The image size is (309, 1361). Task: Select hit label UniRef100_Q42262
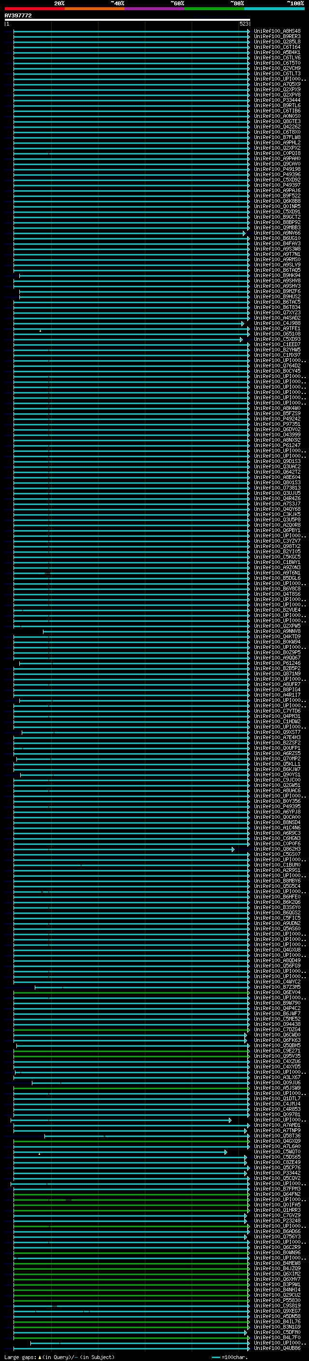(x=277, y=127)
